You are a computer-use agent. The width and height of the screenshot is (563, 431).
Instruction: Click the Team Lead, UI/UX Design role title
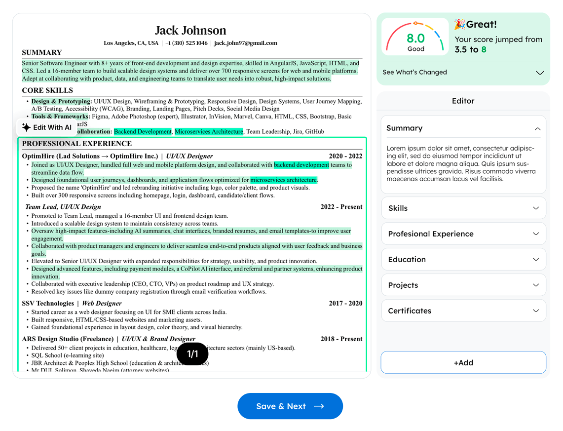click(x=63, y=207)
